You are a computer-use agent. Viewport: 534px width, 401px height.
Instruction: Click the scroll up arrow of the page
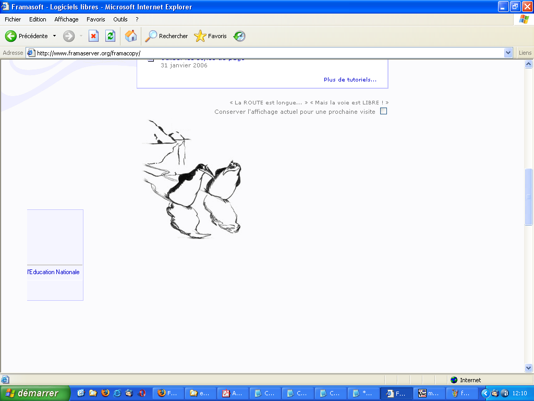point(529,64)
